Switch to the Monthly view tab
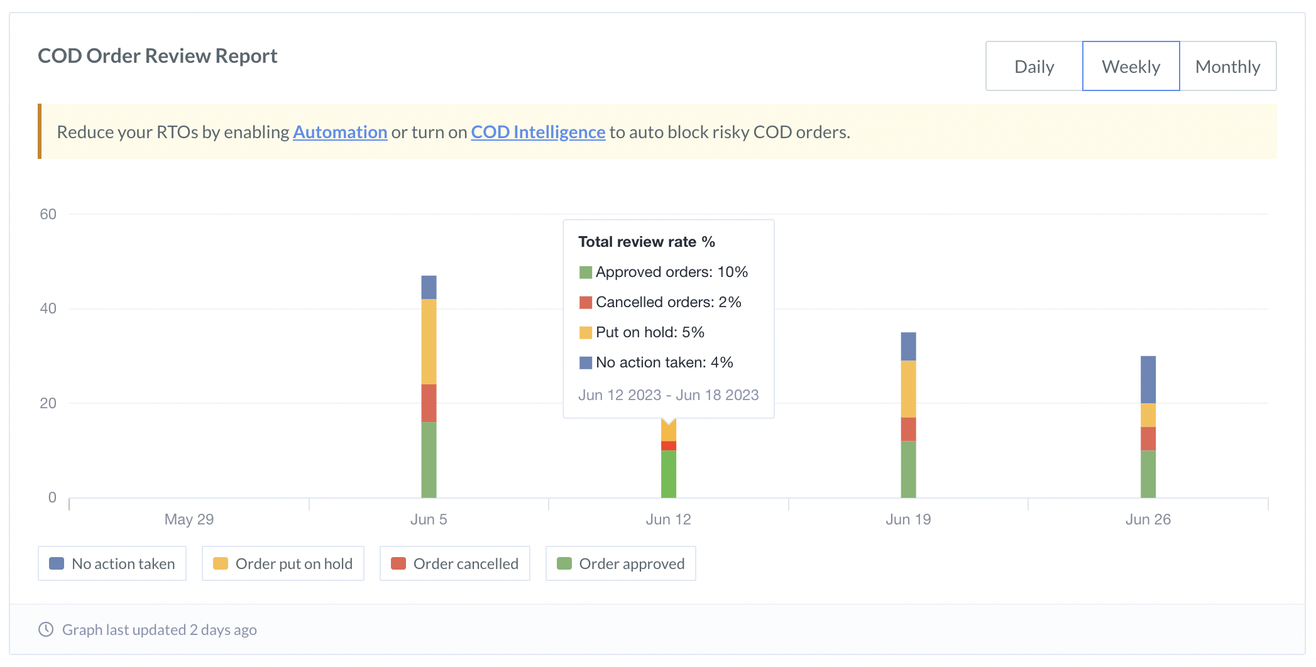This screenshot has height=667, width=1316. pyautogui.click(x=1227, y=66)
